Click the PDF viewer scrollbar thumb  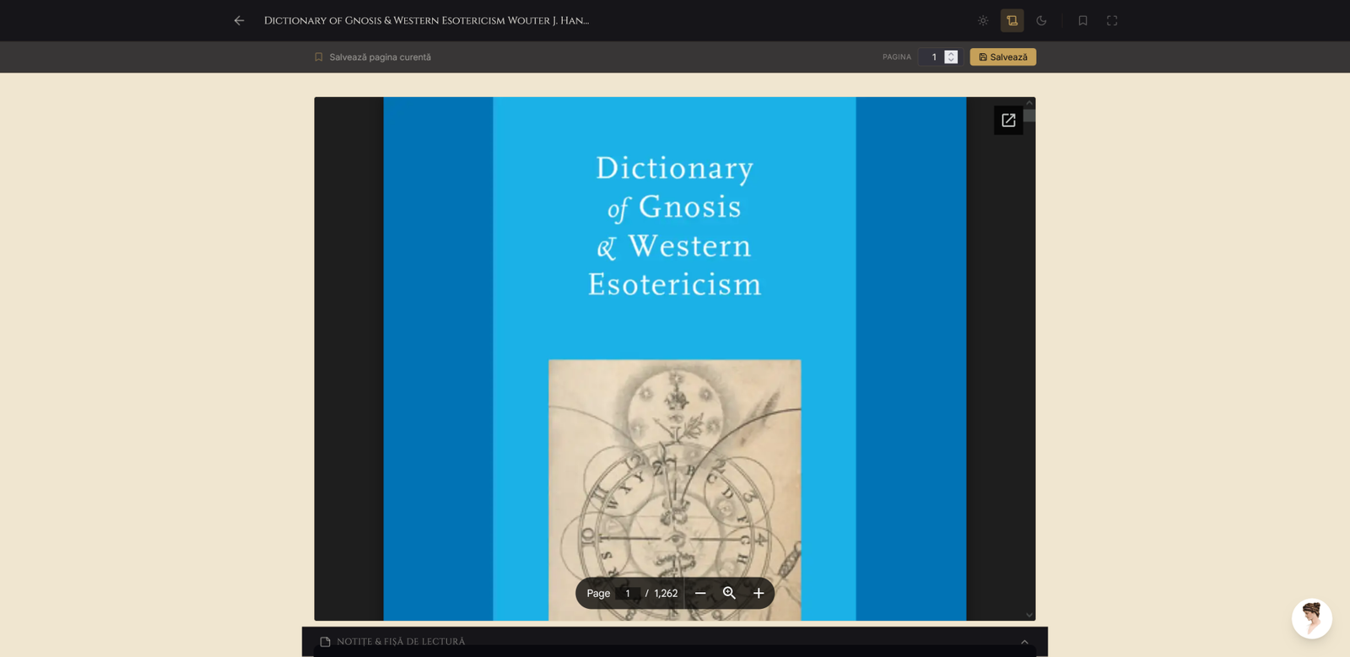pyautogui.click(x=1029, y=116)
